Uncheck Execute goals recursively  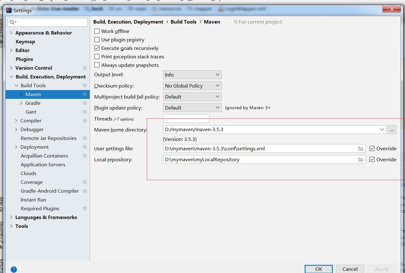click(x=97, y=48)
